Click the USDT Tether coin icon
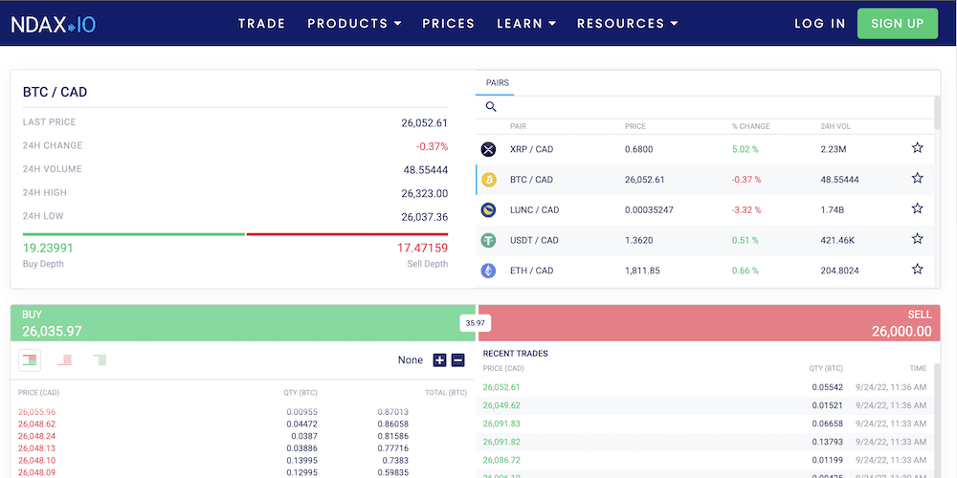This screenshot has height=478, width=957. (489, 241)
